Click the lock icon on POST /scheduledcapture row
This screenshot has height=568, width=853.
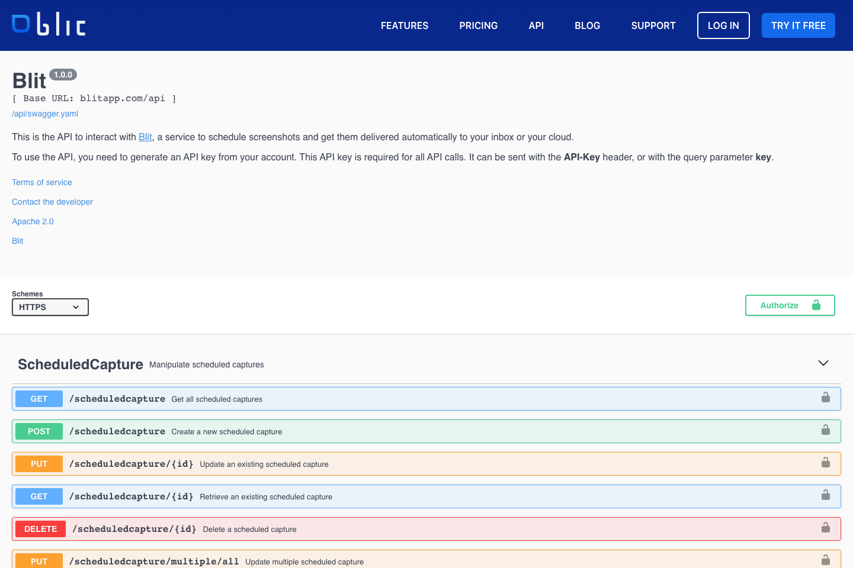pyautogui.click(x=825, y=430)
